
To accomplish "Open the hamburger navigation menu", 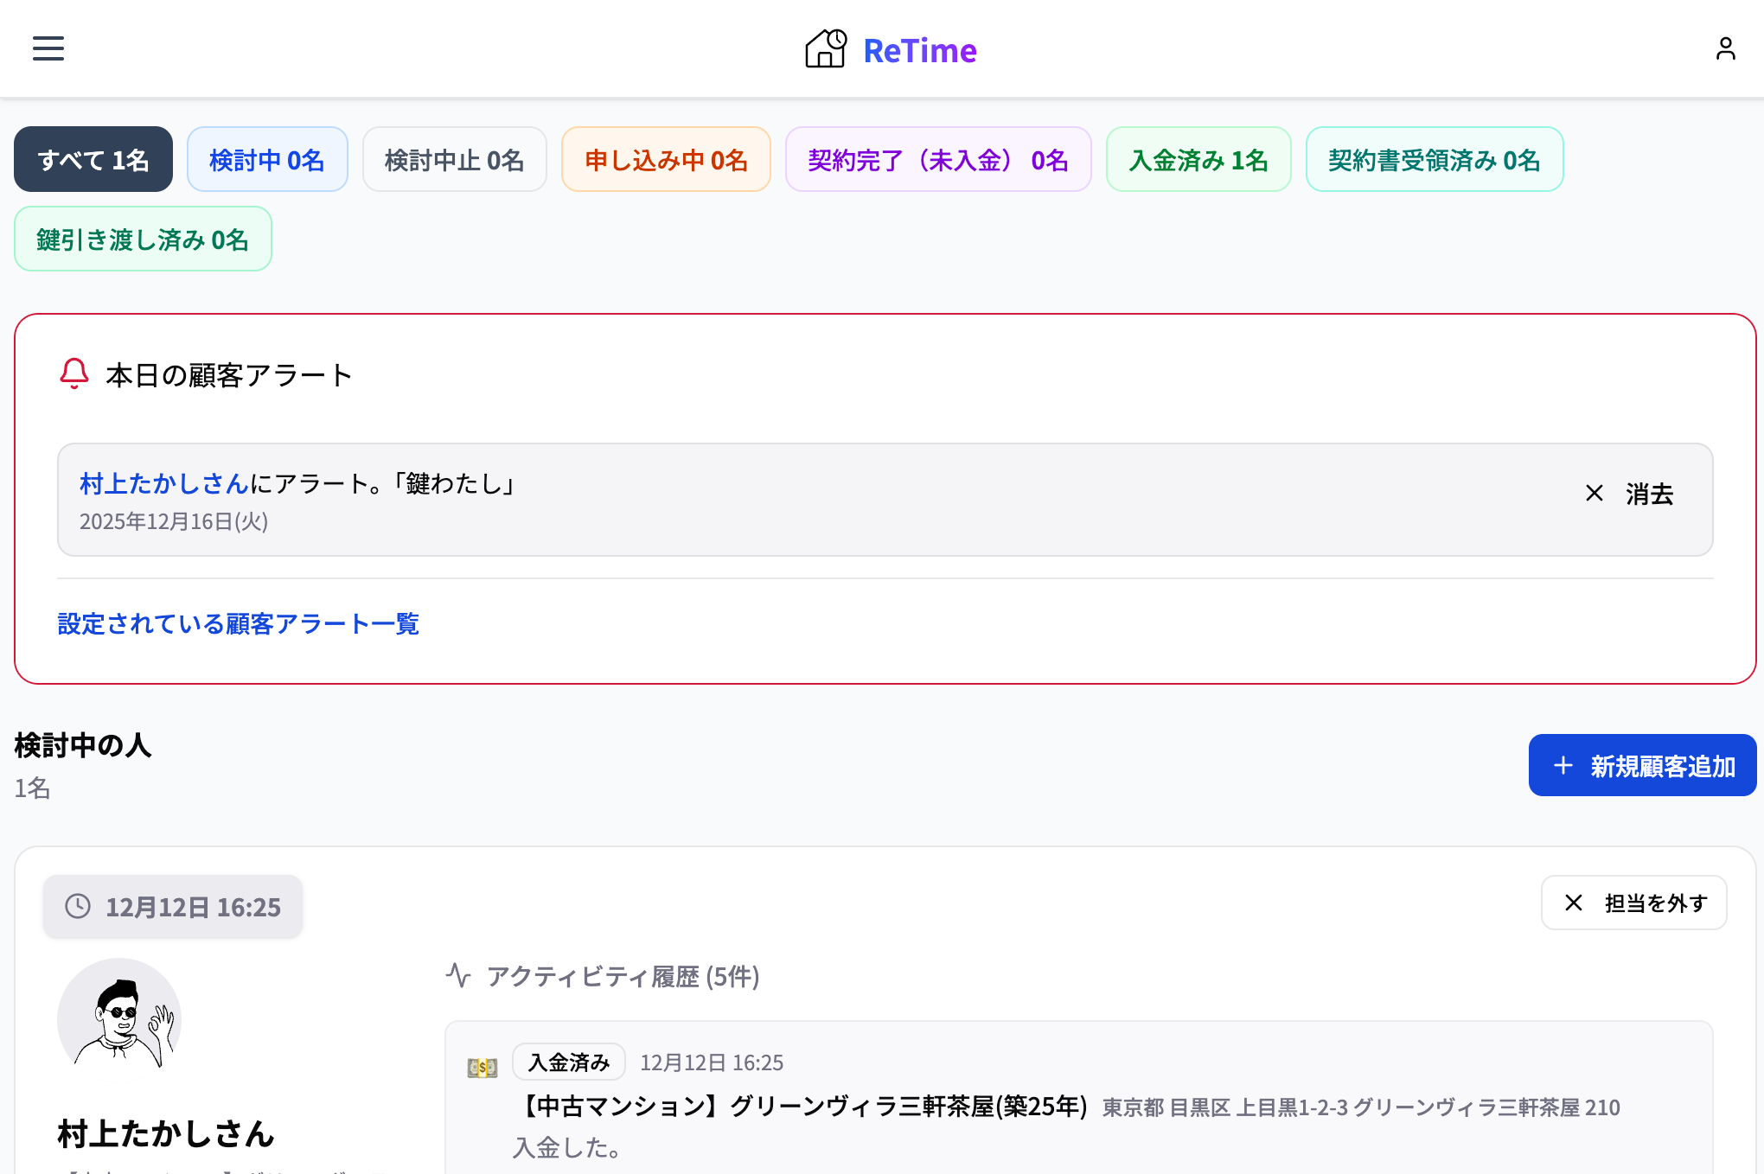I will (48, 48).
